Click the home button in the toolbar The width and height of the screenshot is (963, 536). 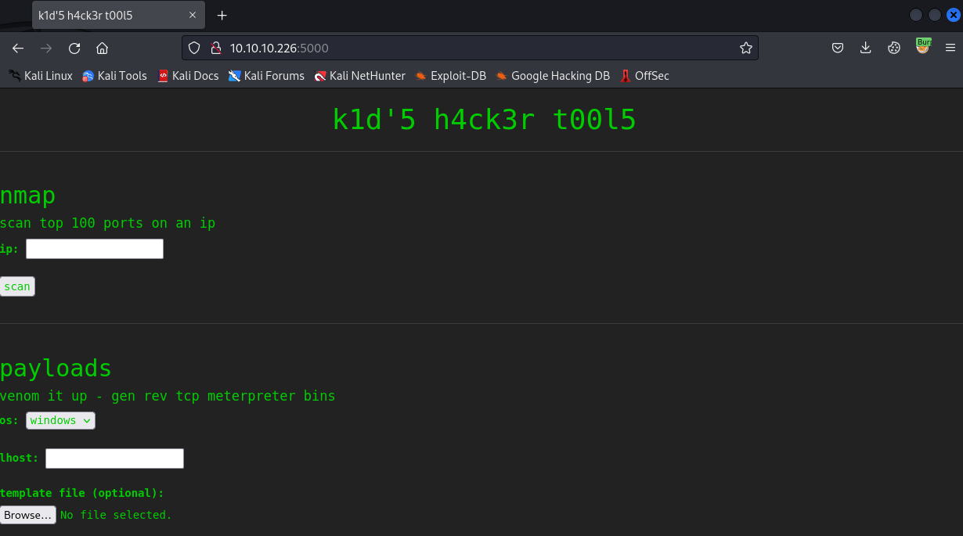click(102, 48)
